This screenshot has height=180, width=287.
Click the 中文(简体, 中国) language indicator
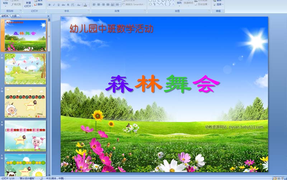pyautogui.click(x=55, y=178)
